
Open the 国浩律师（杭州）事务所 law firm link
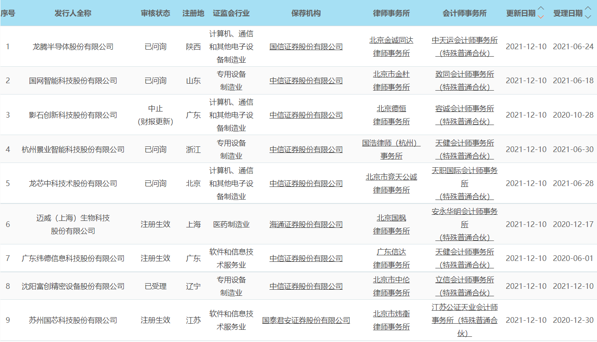tap(391, 149)
